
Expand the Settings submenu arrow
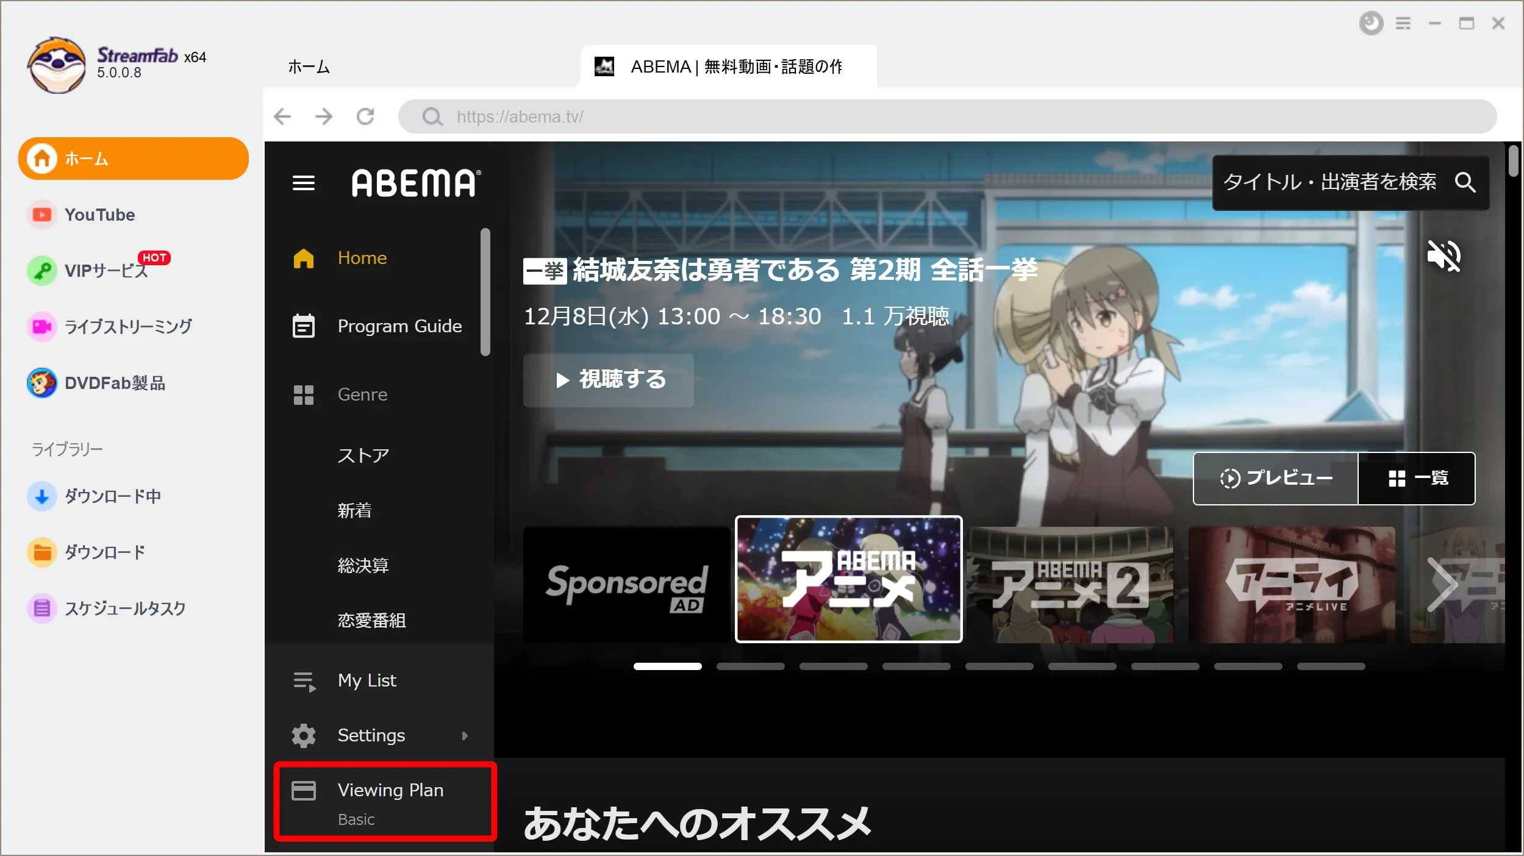pyautogui.click(x=465, y=736)
